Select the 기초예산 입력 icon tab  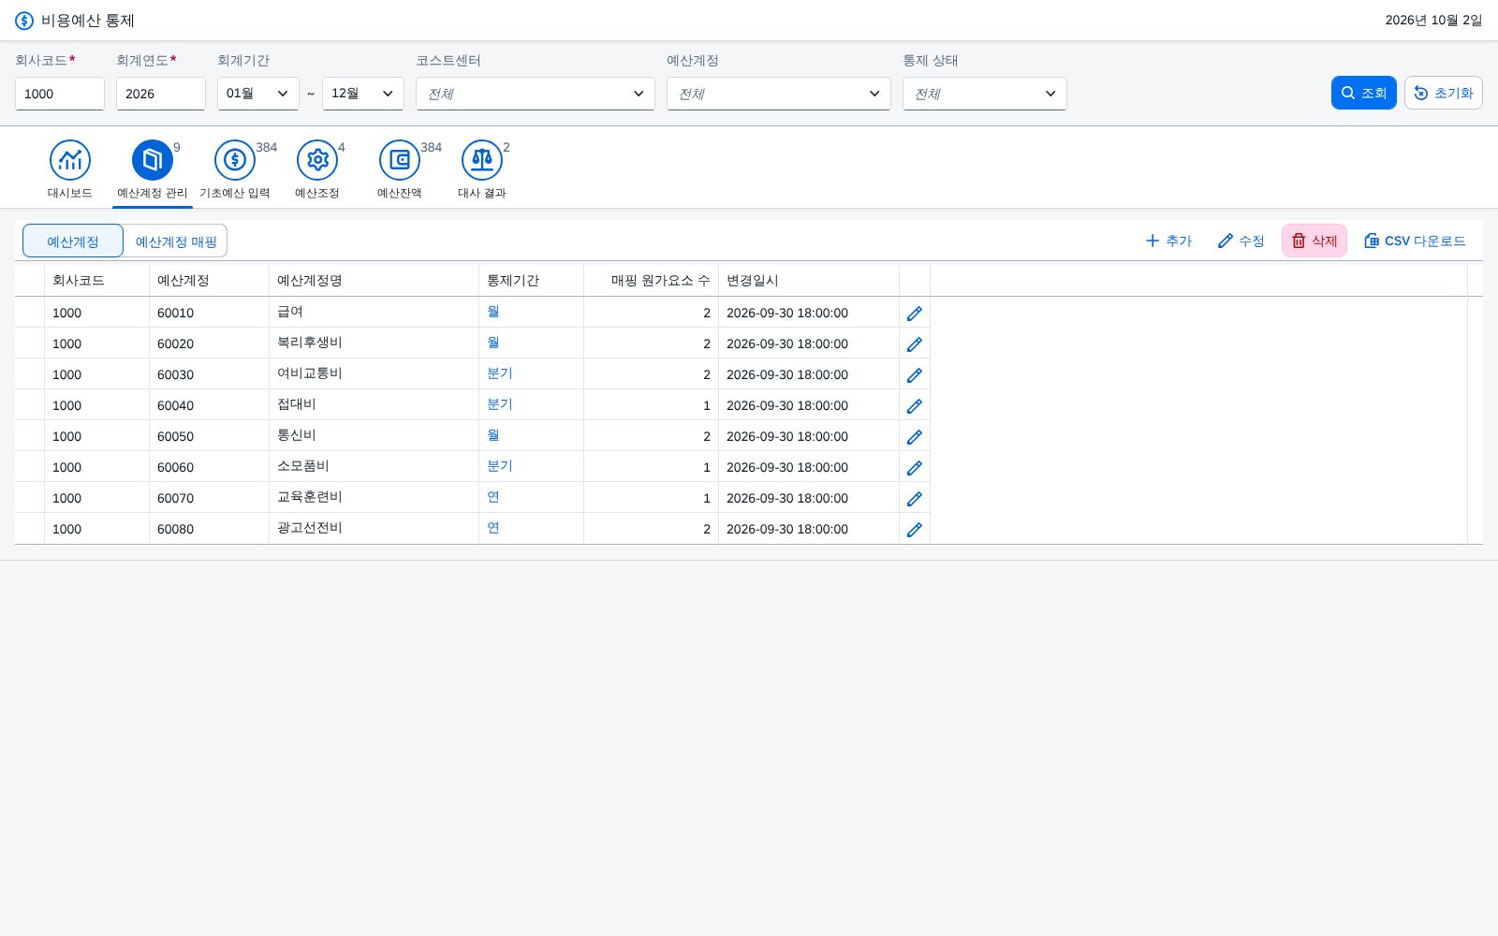coord(235,160)
